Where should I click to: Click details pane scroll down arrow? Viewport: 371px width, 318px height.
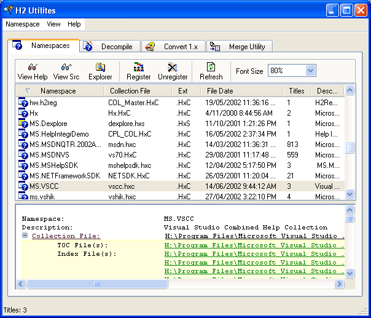350,273
